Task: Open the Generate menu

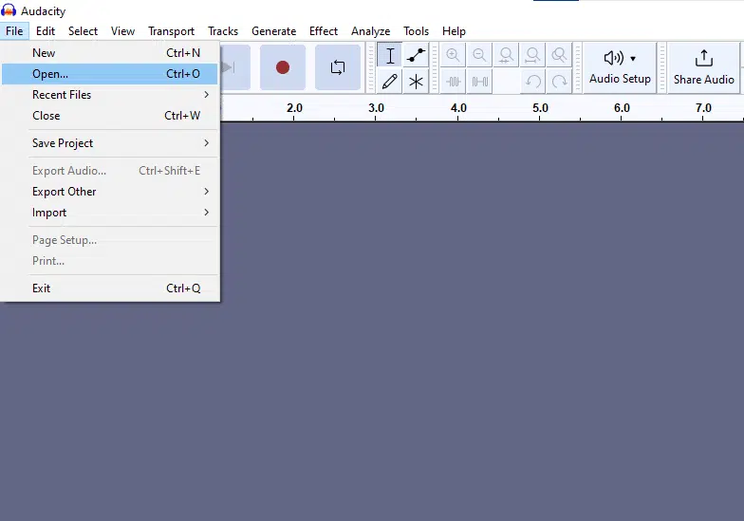Action: tap(273, 30)
